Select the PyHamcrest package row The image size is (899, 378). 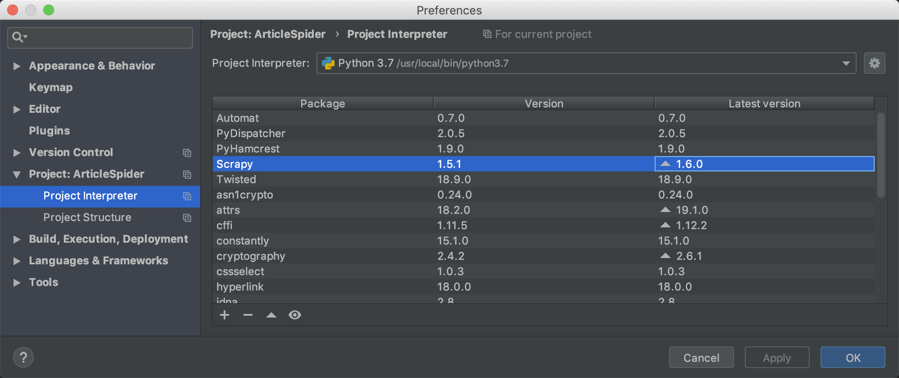pyautogui.click(x=543, y=149)
